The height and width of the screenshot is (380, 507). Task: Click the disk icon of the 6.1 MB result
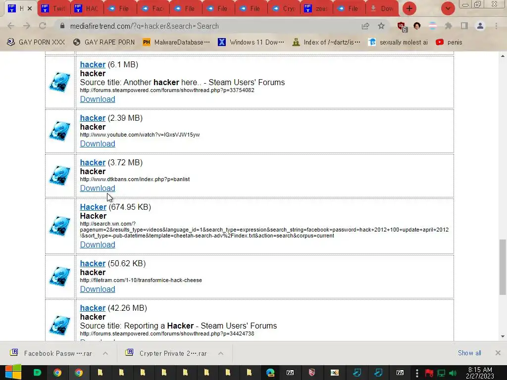60,82
